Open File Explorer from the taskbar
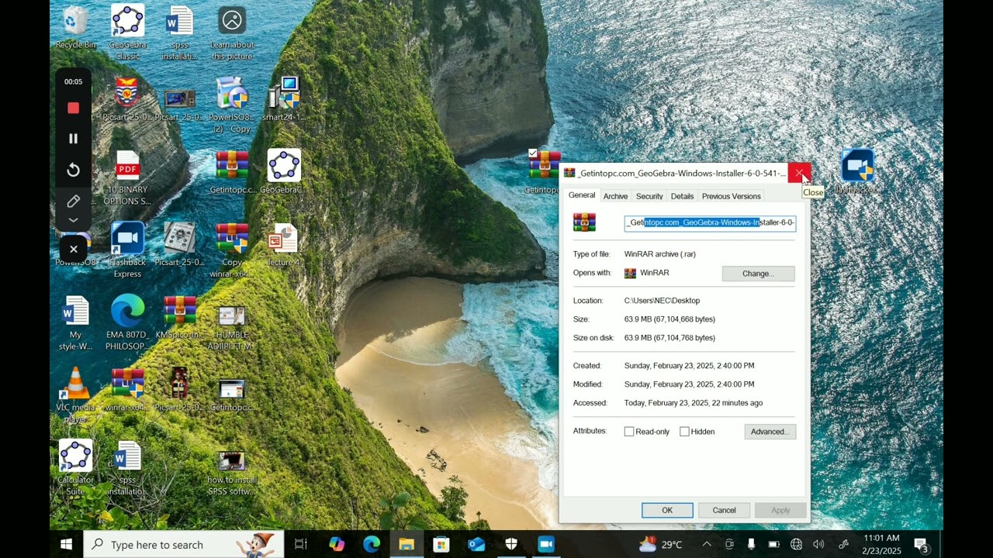 (407, 545)
